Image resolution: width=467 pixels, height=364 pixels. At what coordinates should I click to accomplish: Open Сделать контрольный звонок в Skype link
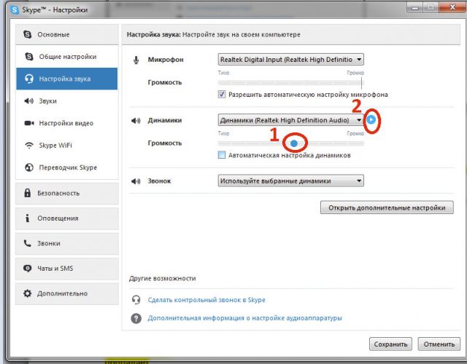pos(207,300)
